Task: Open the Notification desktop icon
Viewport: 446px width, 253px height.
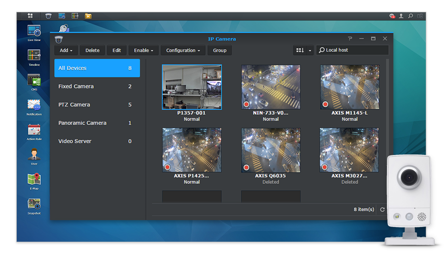Action: pyautogui.click(x=34, y=105)
